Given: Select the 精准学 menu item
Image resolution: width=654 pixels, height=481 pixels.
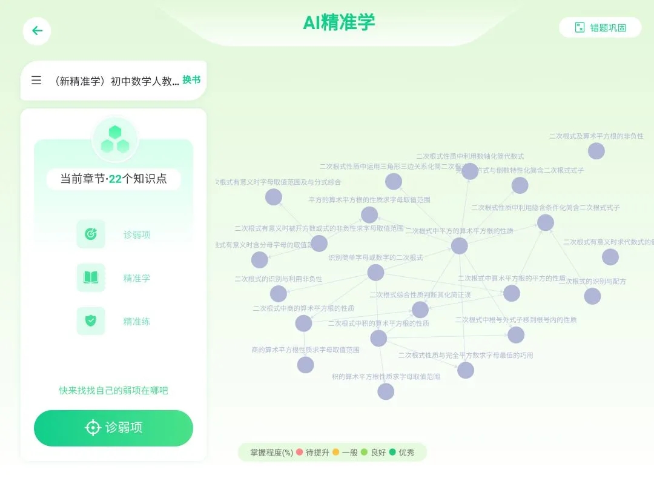Looking at the screenshot, I should coord(137,278).
